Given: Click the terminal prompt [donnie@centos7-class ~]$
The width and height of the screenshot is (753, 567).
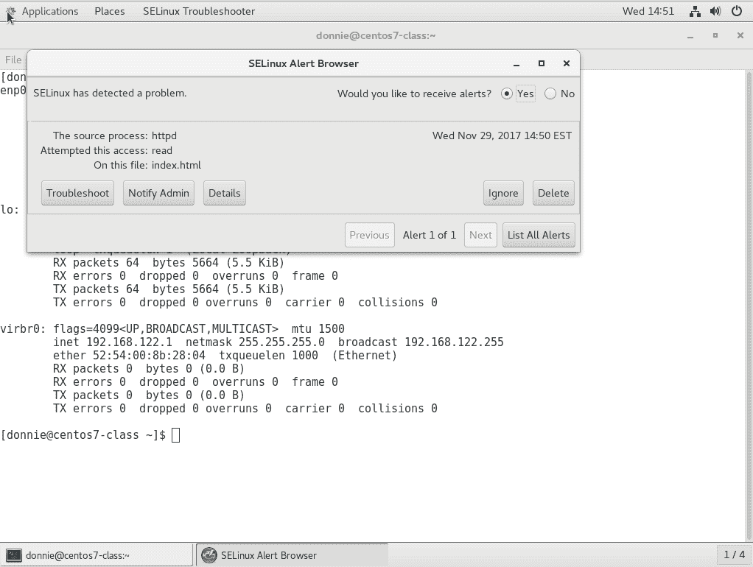Looking at the screenshot, I should pos(83,435).
